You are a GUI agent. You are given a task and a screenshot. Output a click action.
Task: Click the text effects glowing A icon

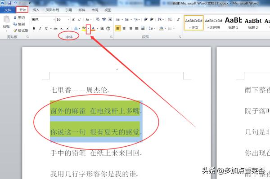76,28
